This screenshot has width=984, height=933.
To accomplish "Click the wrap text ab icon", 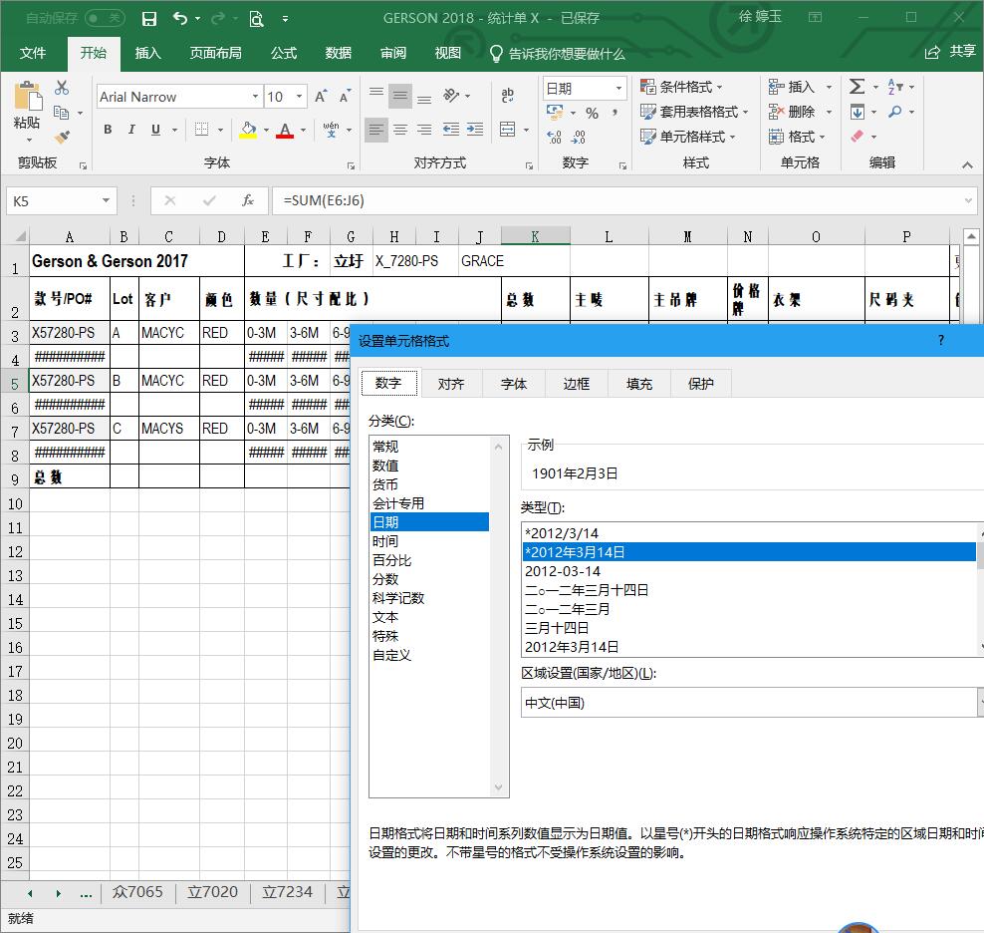I will [x=508, y=96].
